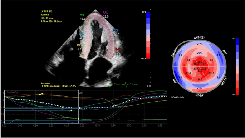This screenshot has width=245, height=138.
Task: Click the Strain (%) axis title
Action: (13, 92)
